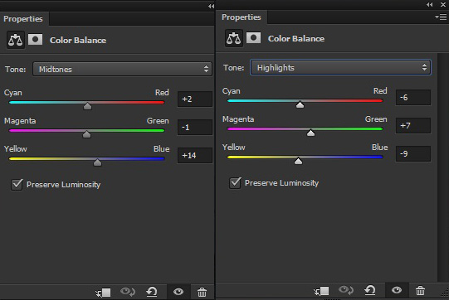Open the right Properties panel flyout menu
449x300 pixels.
pos(441,17)
